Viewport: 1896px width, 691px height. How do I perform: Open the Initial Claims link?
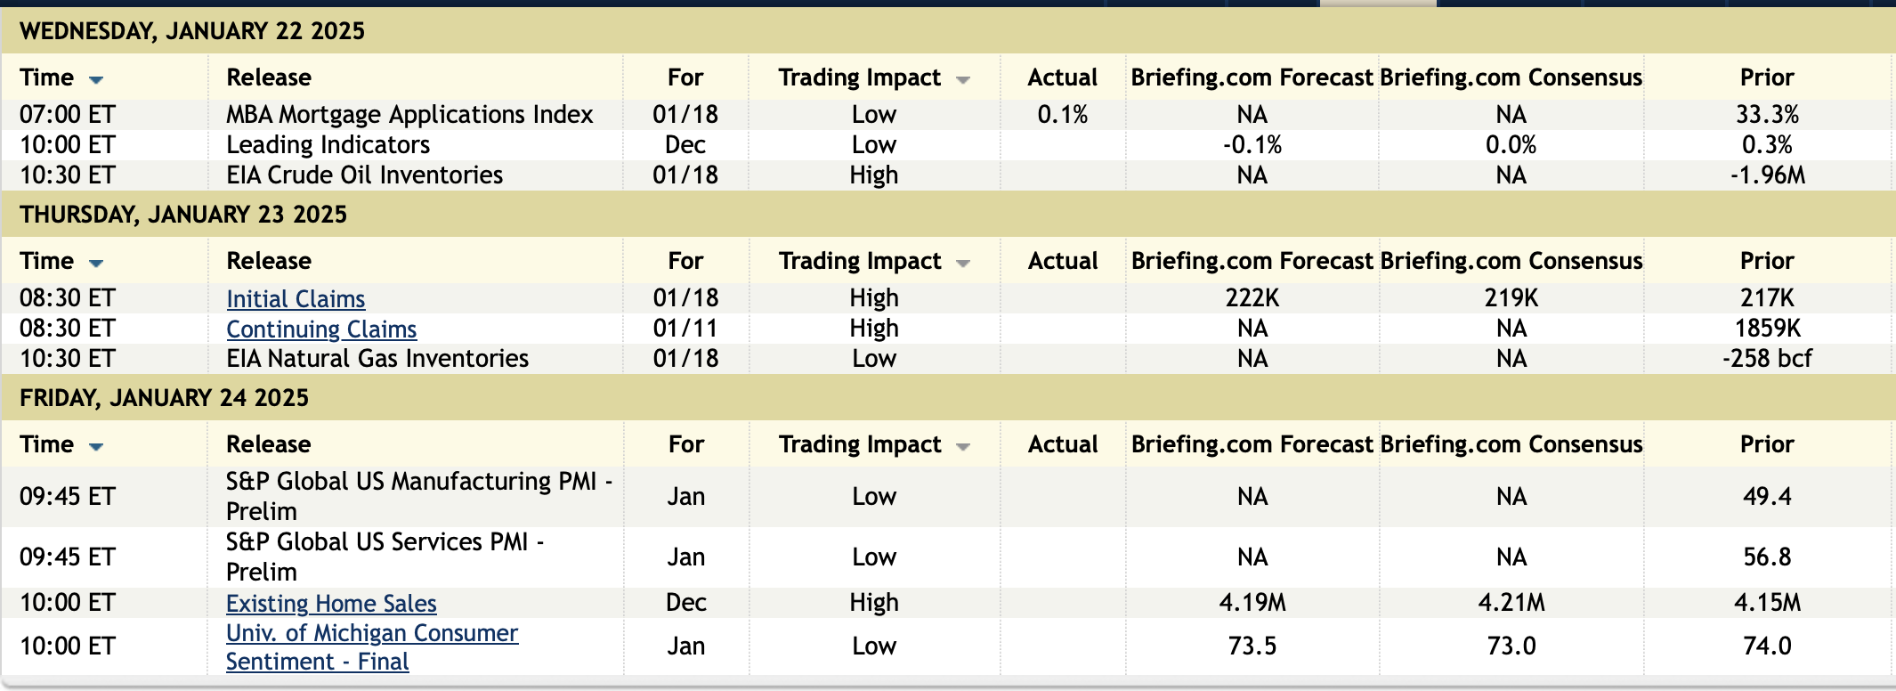tap(296, 299)
